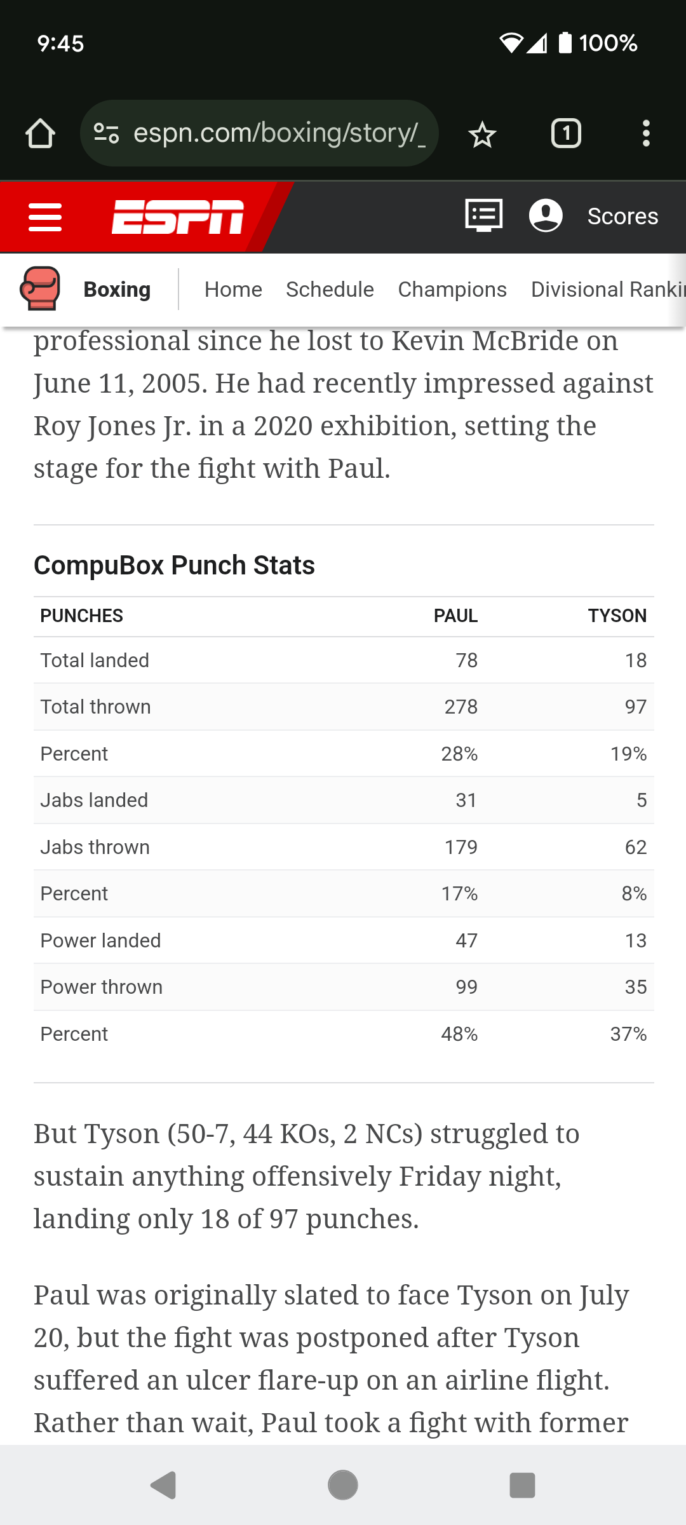Open Divisional Rankings tab
The width and height of the screenshot is (686, 1525).
608,289
